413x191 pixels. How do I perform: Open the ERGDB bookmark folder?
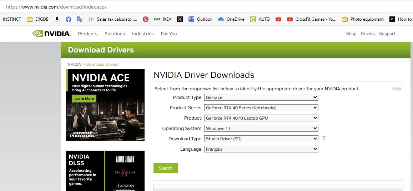coord(38,19)
